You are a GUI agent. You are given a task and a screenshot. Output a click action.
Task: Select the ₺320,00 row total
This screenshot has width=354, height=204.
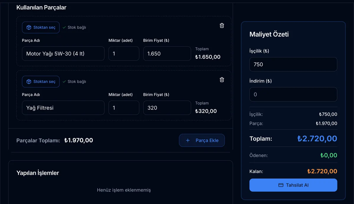click(x=206, y=111)
